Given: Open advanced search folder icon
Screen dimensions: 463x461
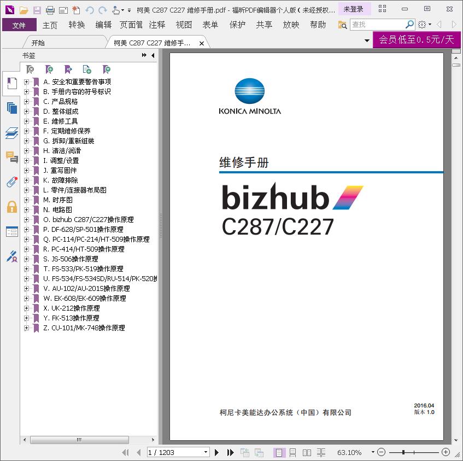Looking at the screenshot, I should point(342,25).
